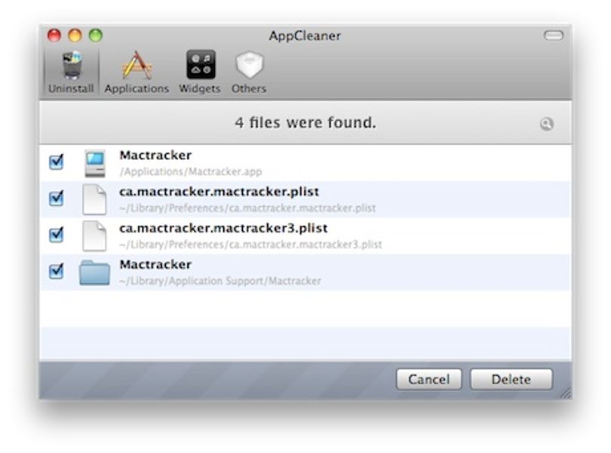
Task: Click the Mactracker app computer icon
Action: pos(95,164)
